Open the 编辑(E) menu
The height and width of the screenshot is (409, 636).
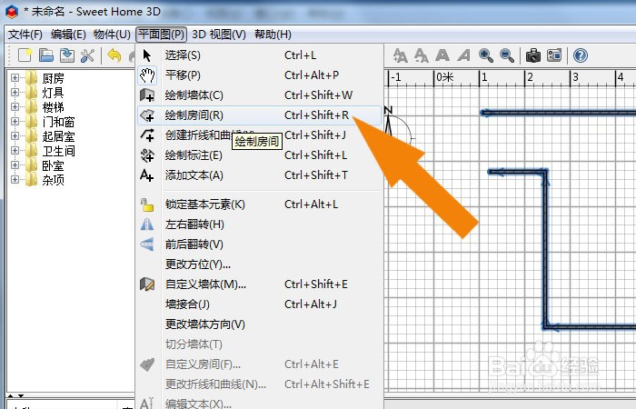pyautogui.click(x=68, y=35)
